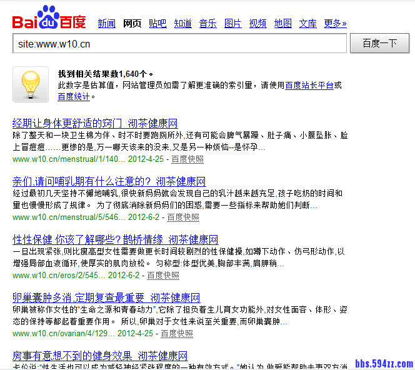Focus the search box containing site:www.w10.cn
Screen dimensions: 415x370
(x=179, y=43)
